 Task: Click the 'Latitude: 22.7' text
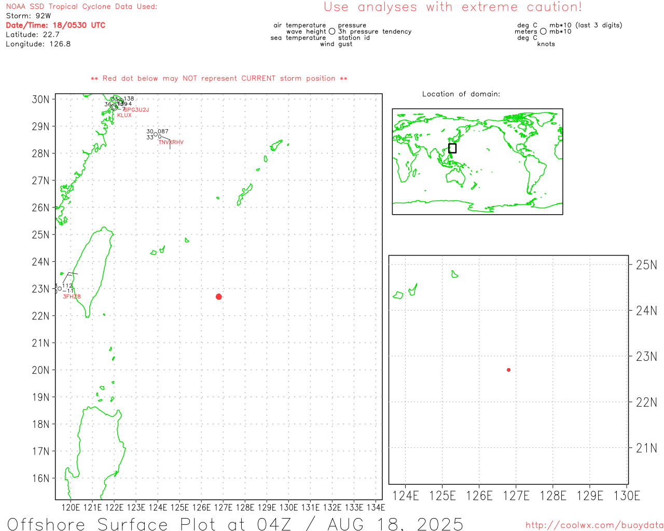33,35
